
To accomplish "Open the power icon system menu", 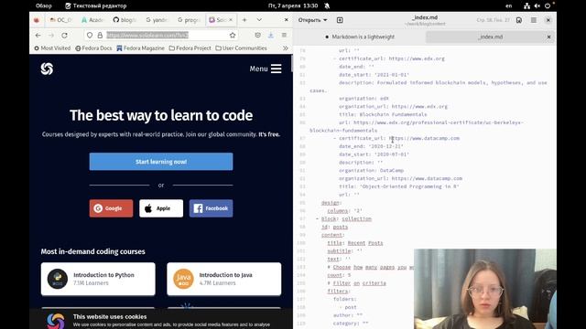I will point(548,5).
